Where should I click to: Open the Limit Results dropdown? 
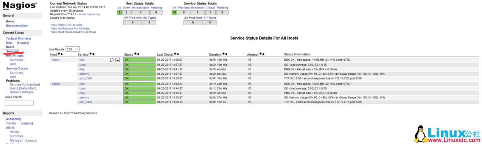point(72,49)
